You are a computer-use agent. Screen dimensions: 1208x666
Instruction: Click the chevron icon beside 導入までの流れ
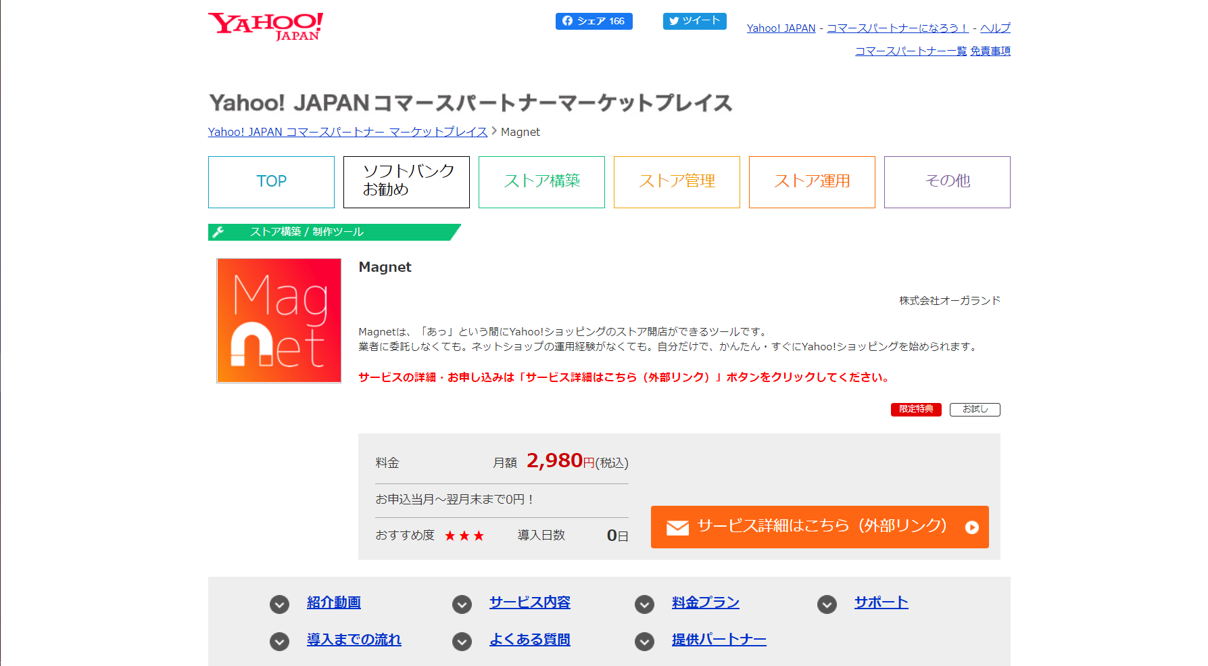coord(279,641)
